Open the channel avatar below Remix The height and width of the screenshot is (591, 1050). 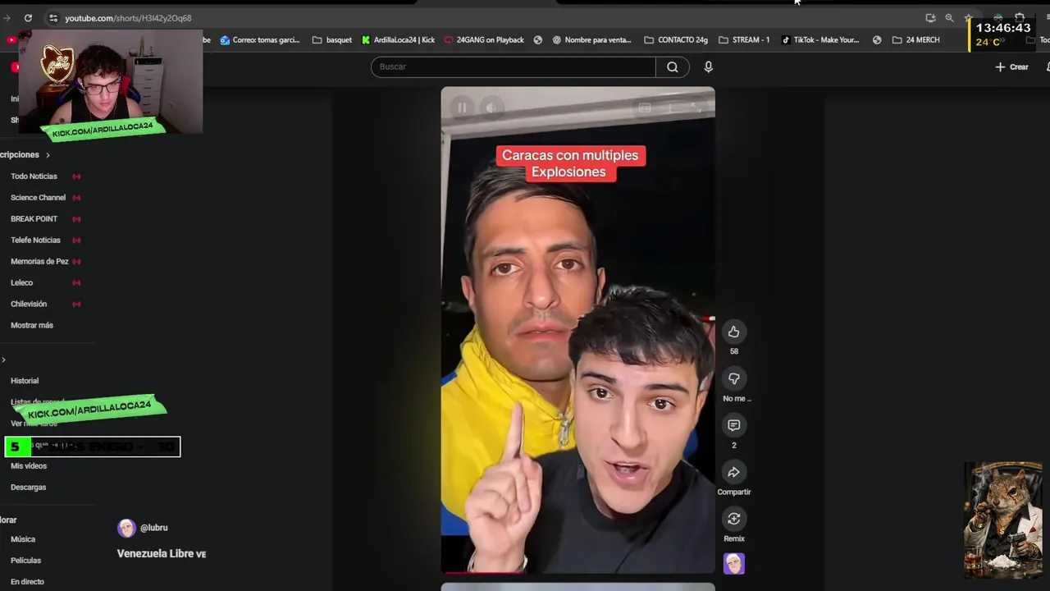pos(733,564)
